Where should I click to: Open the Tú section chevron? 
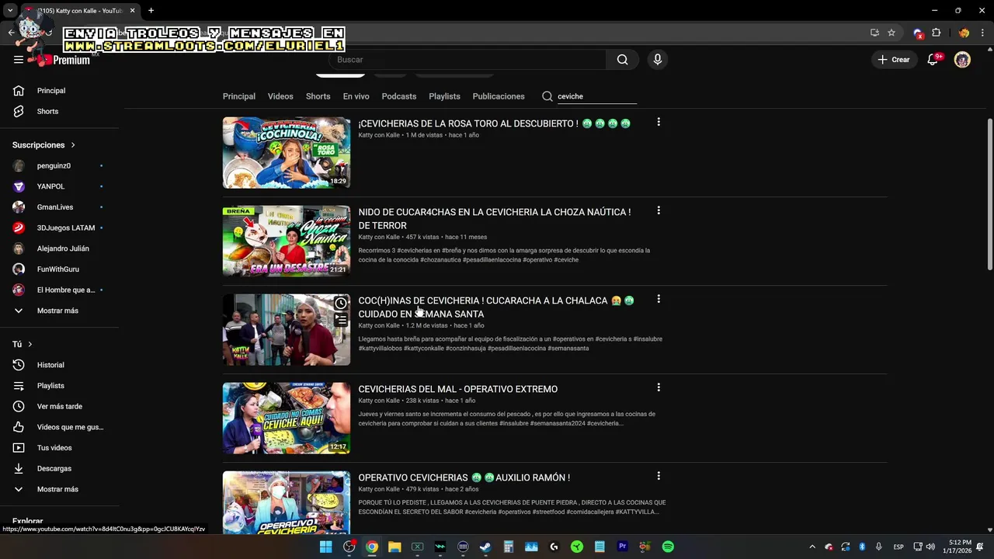tap(30, 344)
